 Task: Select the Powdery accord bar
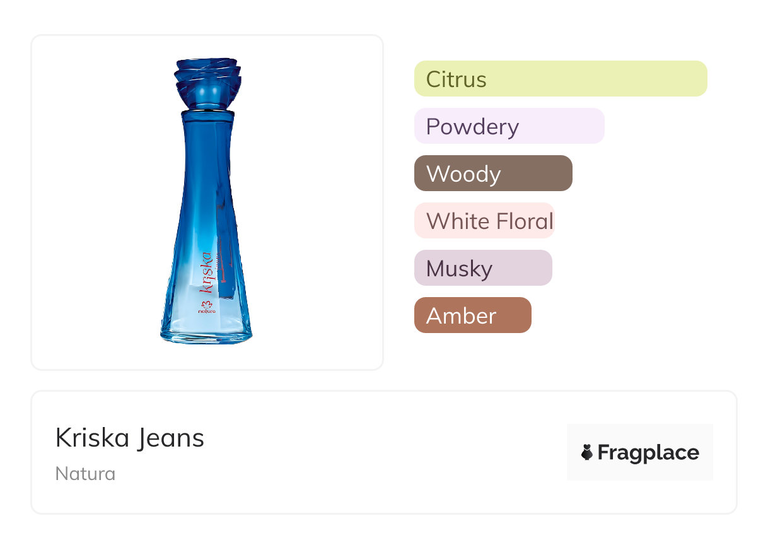pyautogui.click(x=509, y=126)
